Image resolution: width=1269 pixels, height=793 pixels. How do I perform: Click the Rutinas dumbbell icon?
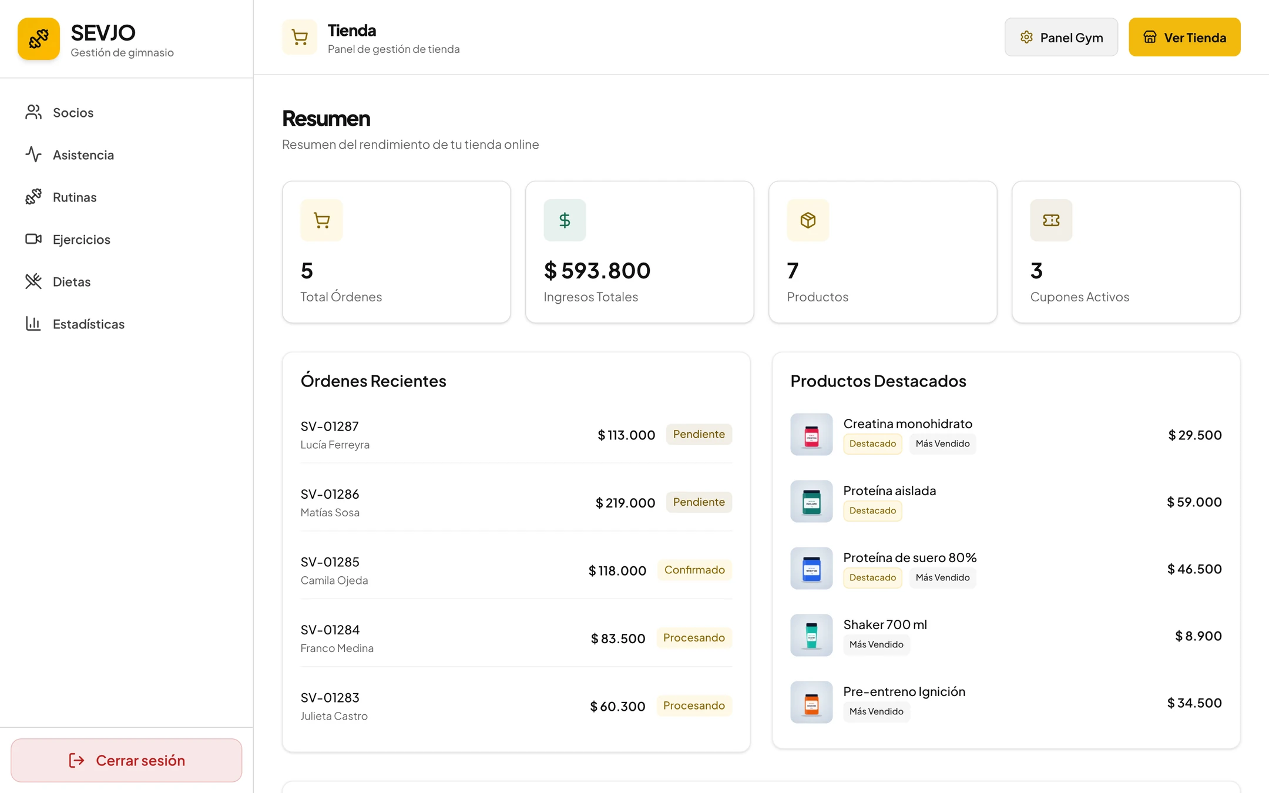coord(33,197)
